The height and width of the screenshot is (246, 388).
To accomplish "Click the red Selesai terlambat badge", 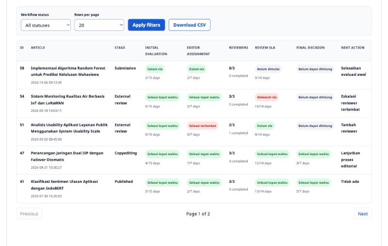I will pyautogui.click(x=202, y=126).
